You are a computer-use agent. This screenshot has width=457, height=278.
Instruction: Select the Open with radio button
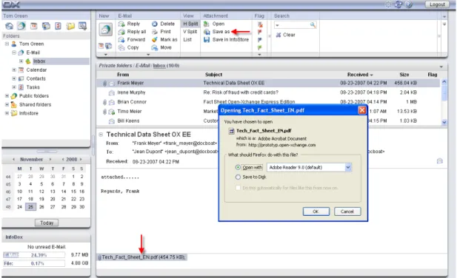tap(238, 168)
